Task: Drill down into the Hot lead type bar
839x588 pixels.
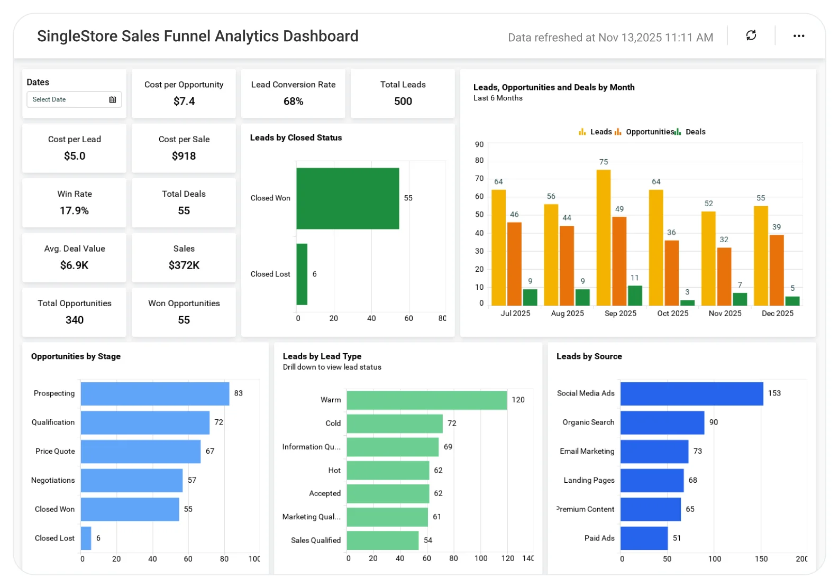Action: click(x=388, y=470)
